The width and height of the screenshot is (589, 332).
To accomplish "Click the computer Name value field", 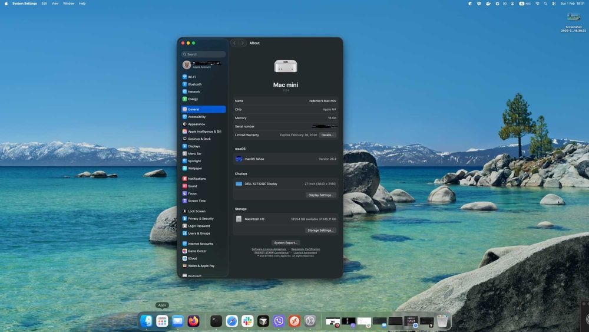I will point(323,101).
